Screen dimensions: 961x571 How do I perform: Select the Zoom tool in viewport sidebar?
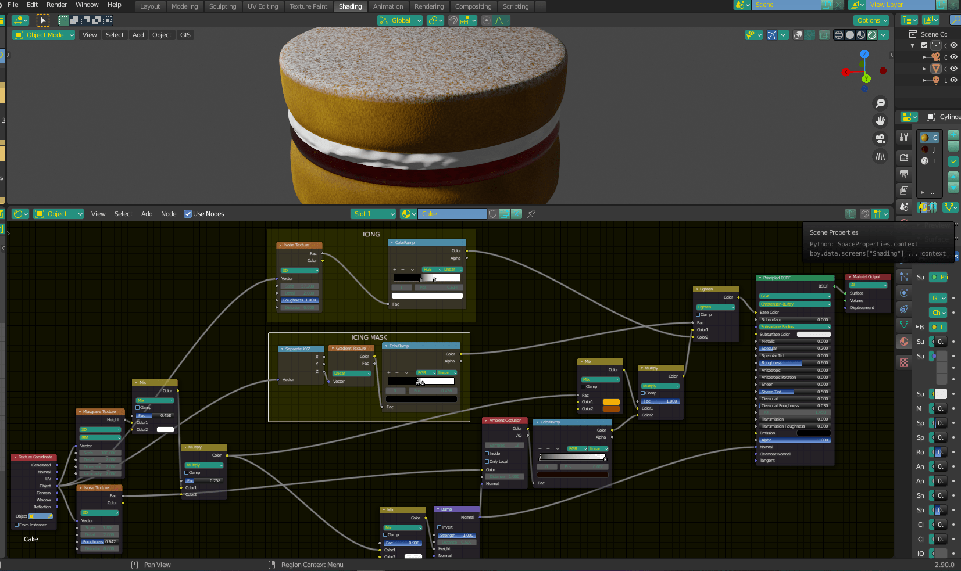coord(880,103)
